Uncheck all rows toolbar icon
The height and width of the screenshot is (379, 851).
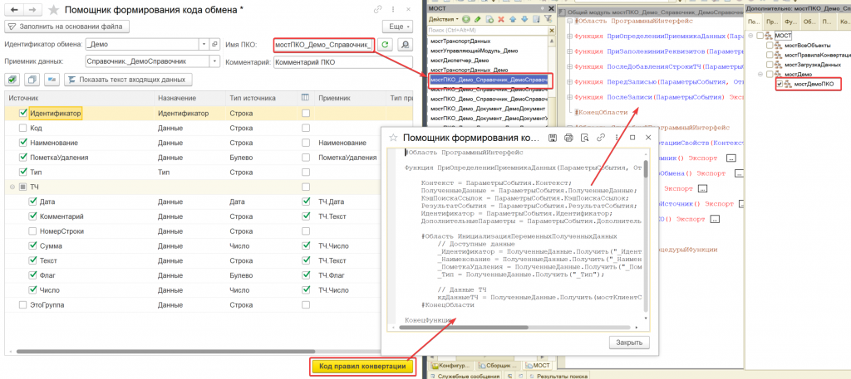coord(32,80)
